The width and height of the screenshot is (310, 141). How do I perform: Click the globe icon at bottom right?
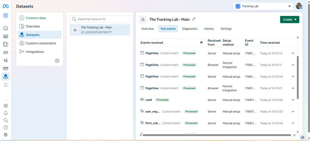coord(302,137)
